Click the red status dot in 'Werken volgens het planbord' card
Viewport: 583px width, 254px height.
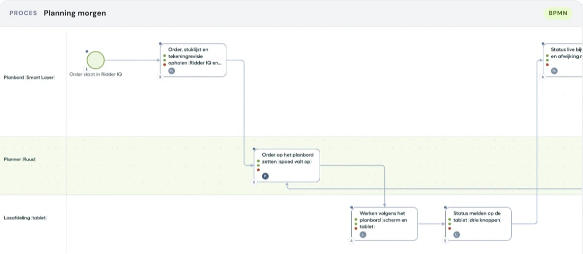(x=356, y=228)
